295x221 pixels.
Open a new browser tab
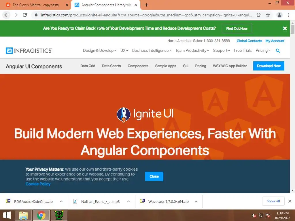(147, 5)
